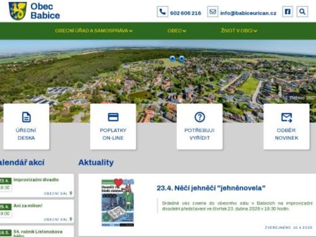Image resolution: width=316 pixels, height=237 pixels.
Task: Click the Babice 360° panorama label
Action: (302, 98)
